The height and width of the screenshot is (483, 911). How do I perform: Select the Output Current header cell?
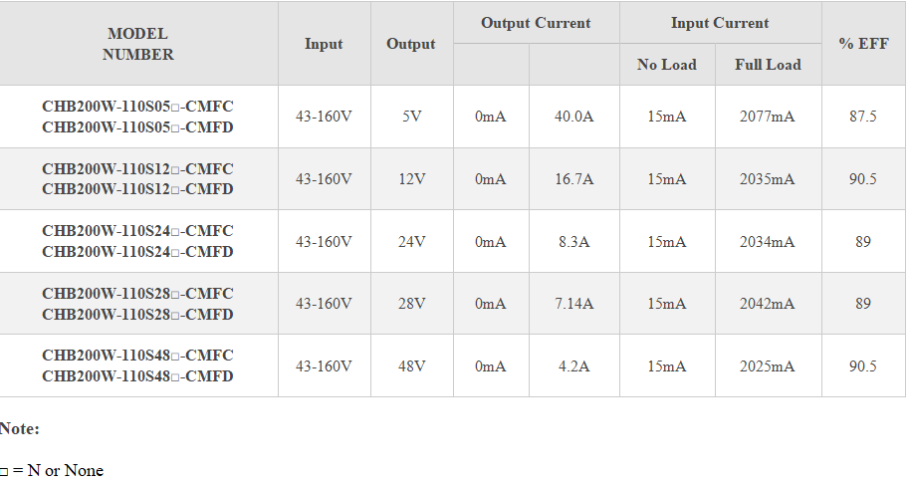click(x=536, y=23)
